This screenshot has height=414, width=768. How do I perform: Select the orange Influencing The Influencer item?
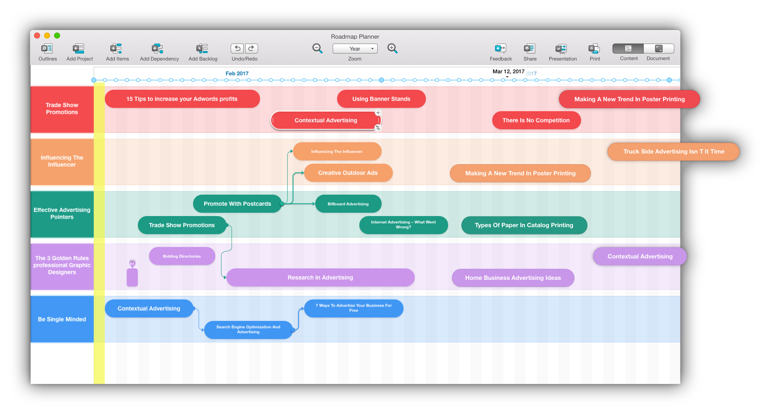coord(337,151)
